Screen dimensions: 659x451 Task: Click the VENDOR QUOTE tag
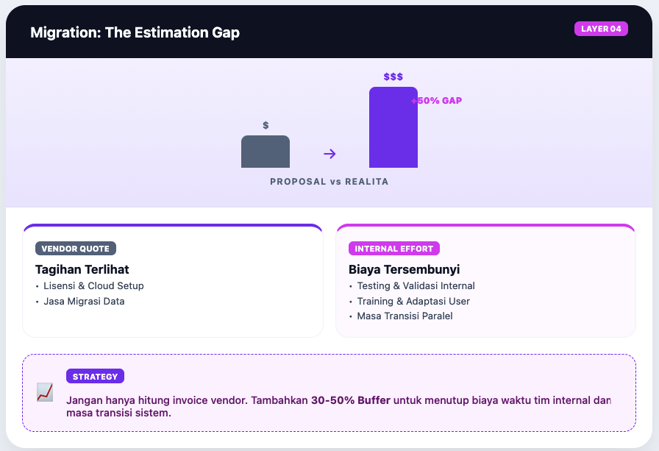[76, 249]
